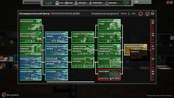Image resolution: width=174 pixels, height=98 pixels.
Task: Click the money stack icon beside 1040
Action: click(x=66, y=3)
